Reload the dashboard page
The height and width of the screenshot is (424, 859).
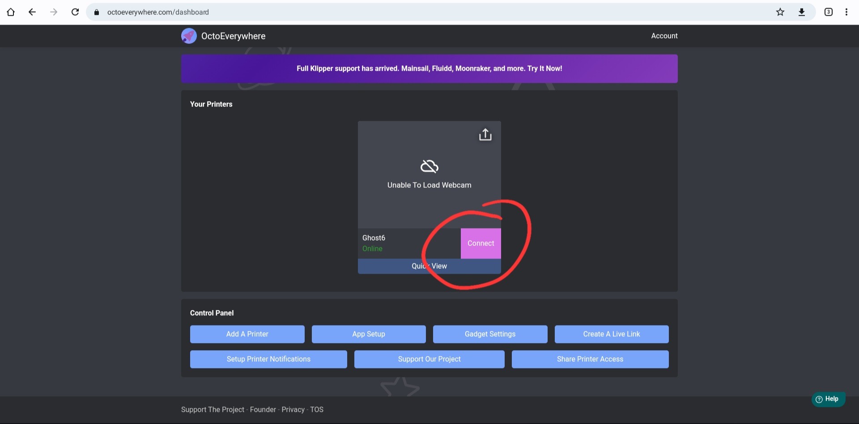tap(75, 12)
